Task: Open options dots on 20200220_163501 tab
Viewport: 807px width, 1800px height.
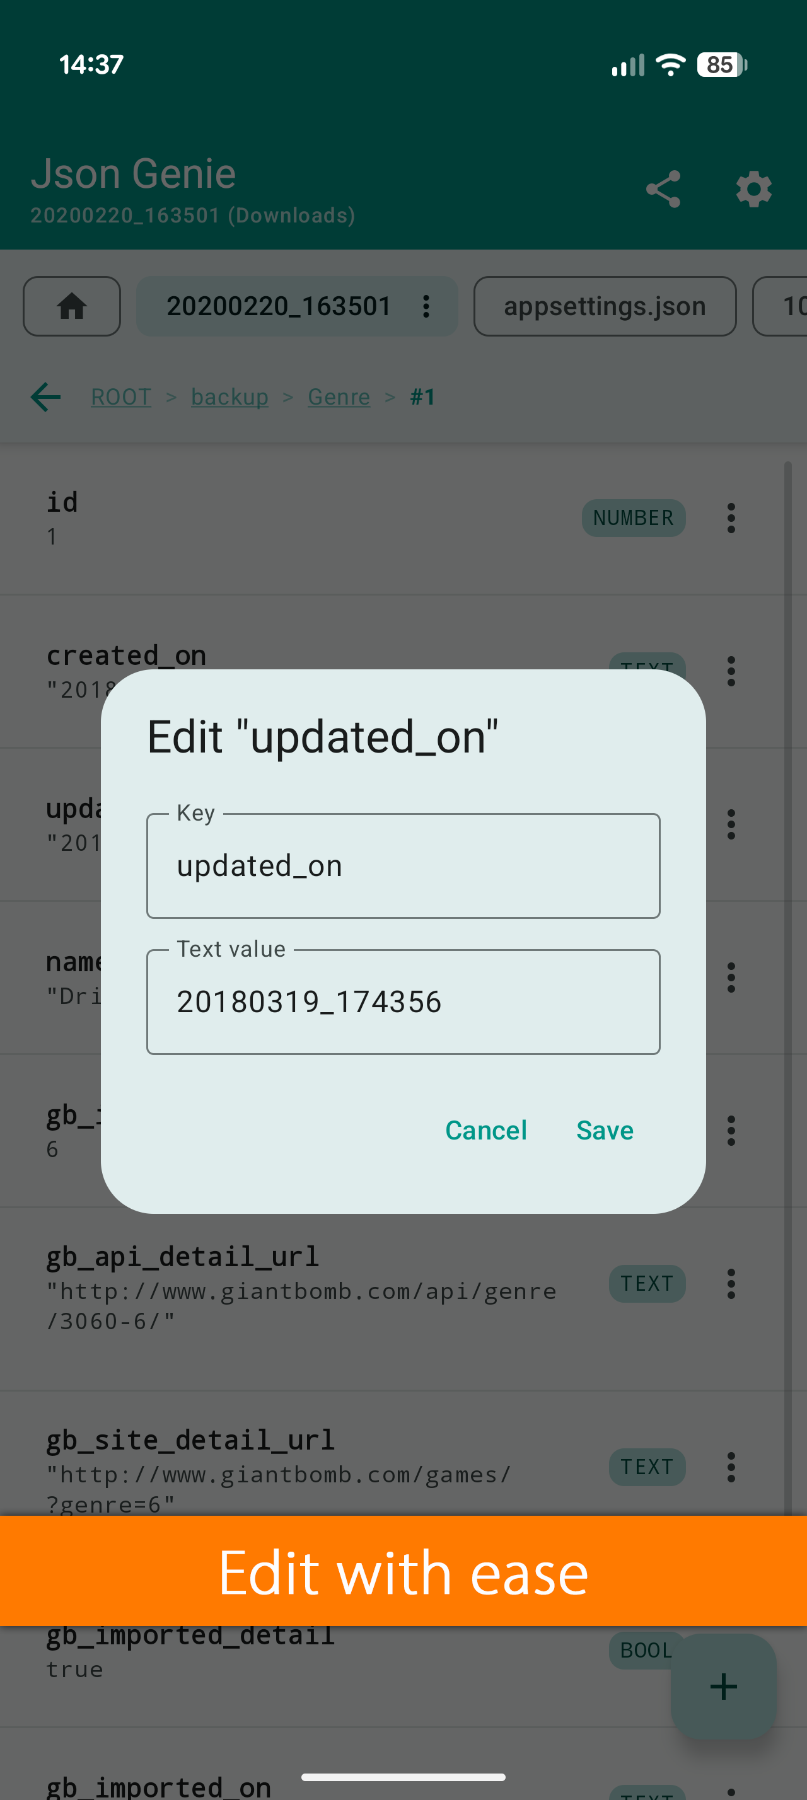Action: pyautogui.click(x=426, y=306)
